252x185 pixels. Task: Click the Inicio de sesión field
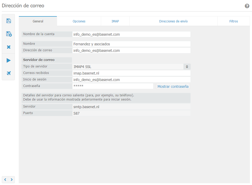[132, 80]
